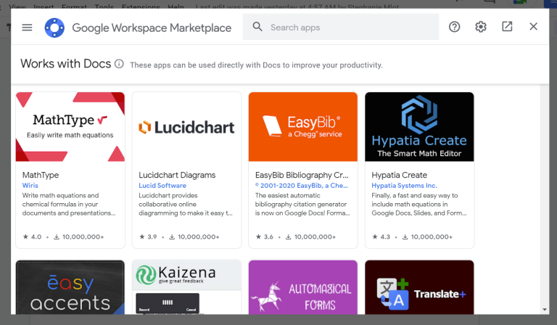Open the Hypatia Create banner image
Viewport: 557px width, 325px height.
coord(419,127)
